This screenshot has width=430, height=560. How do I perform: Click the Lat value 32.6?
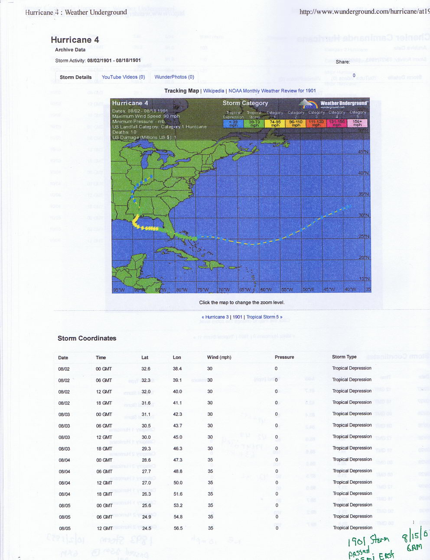click(146, 369)
